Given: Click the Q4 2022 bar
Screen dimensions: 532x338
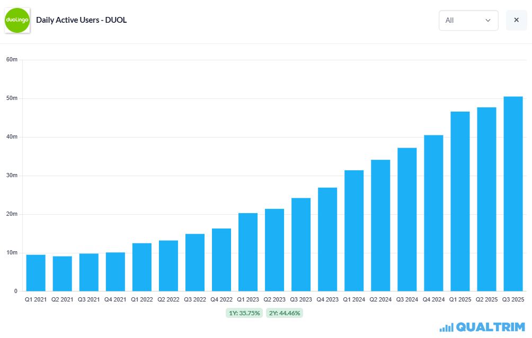Looking at the screenshot, I should 221,260.
